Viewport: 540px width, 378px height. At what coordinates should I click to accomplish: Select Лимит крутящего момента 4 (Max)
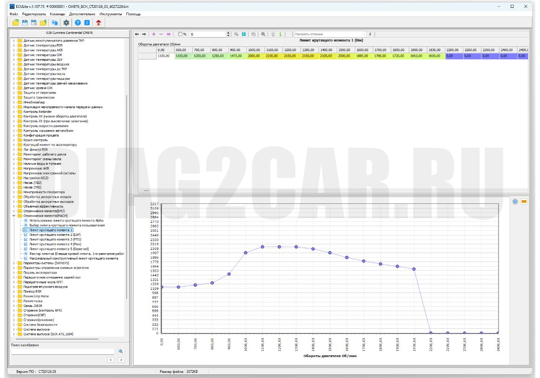(55, 244)
